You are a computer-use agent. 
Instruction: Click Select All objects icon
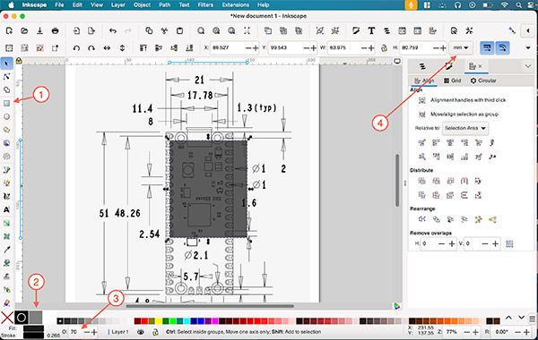point(9,48)
